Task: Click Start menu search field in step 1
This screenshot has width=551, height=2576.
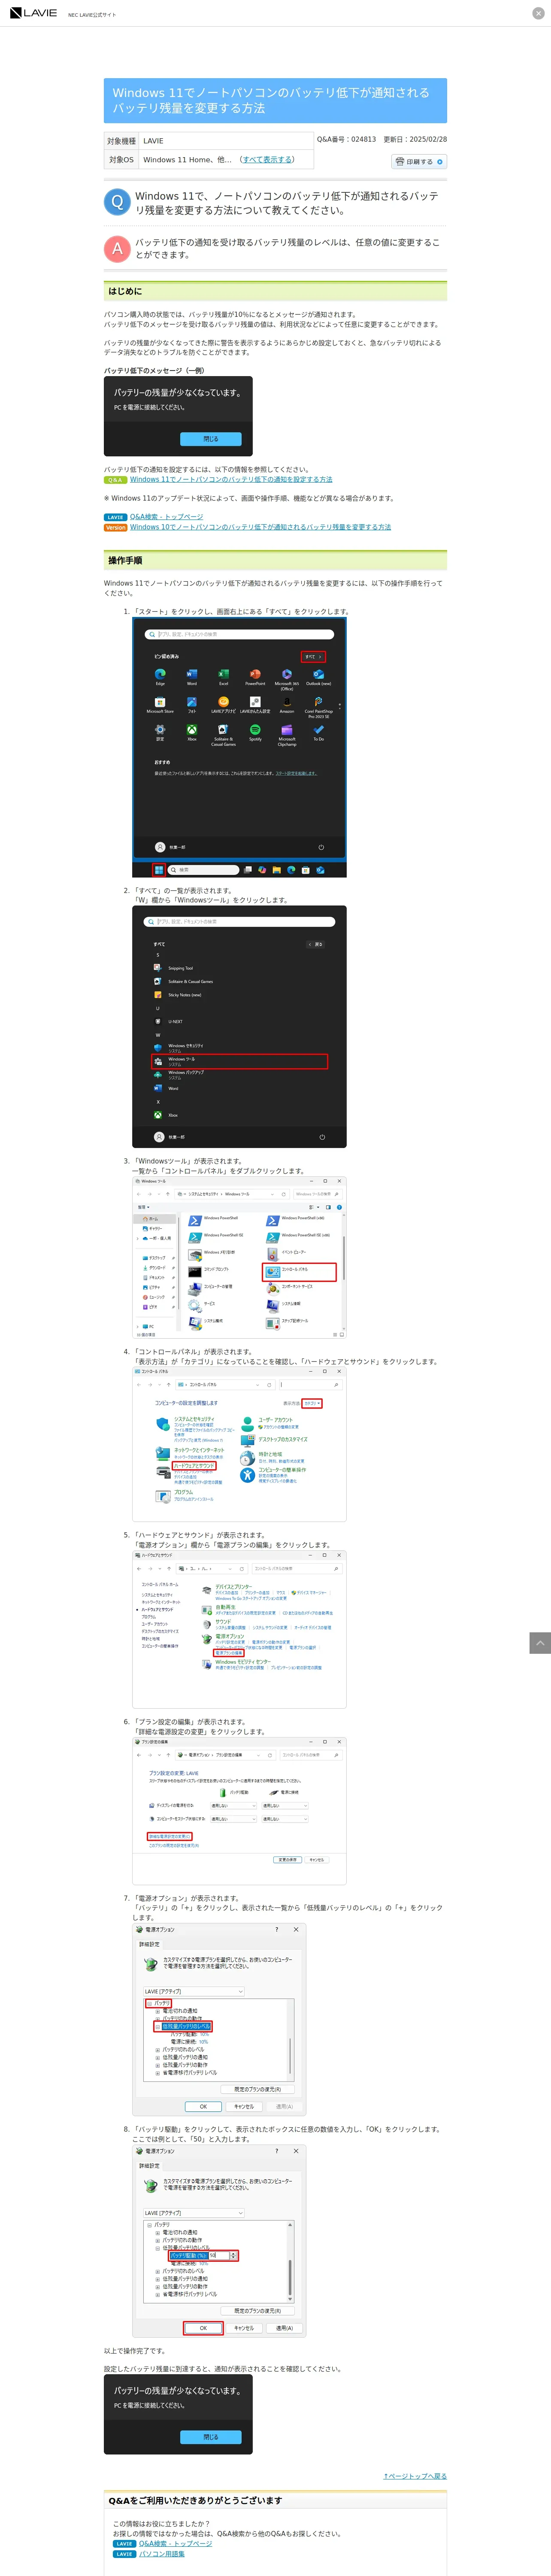Action: tap(239, 634)
